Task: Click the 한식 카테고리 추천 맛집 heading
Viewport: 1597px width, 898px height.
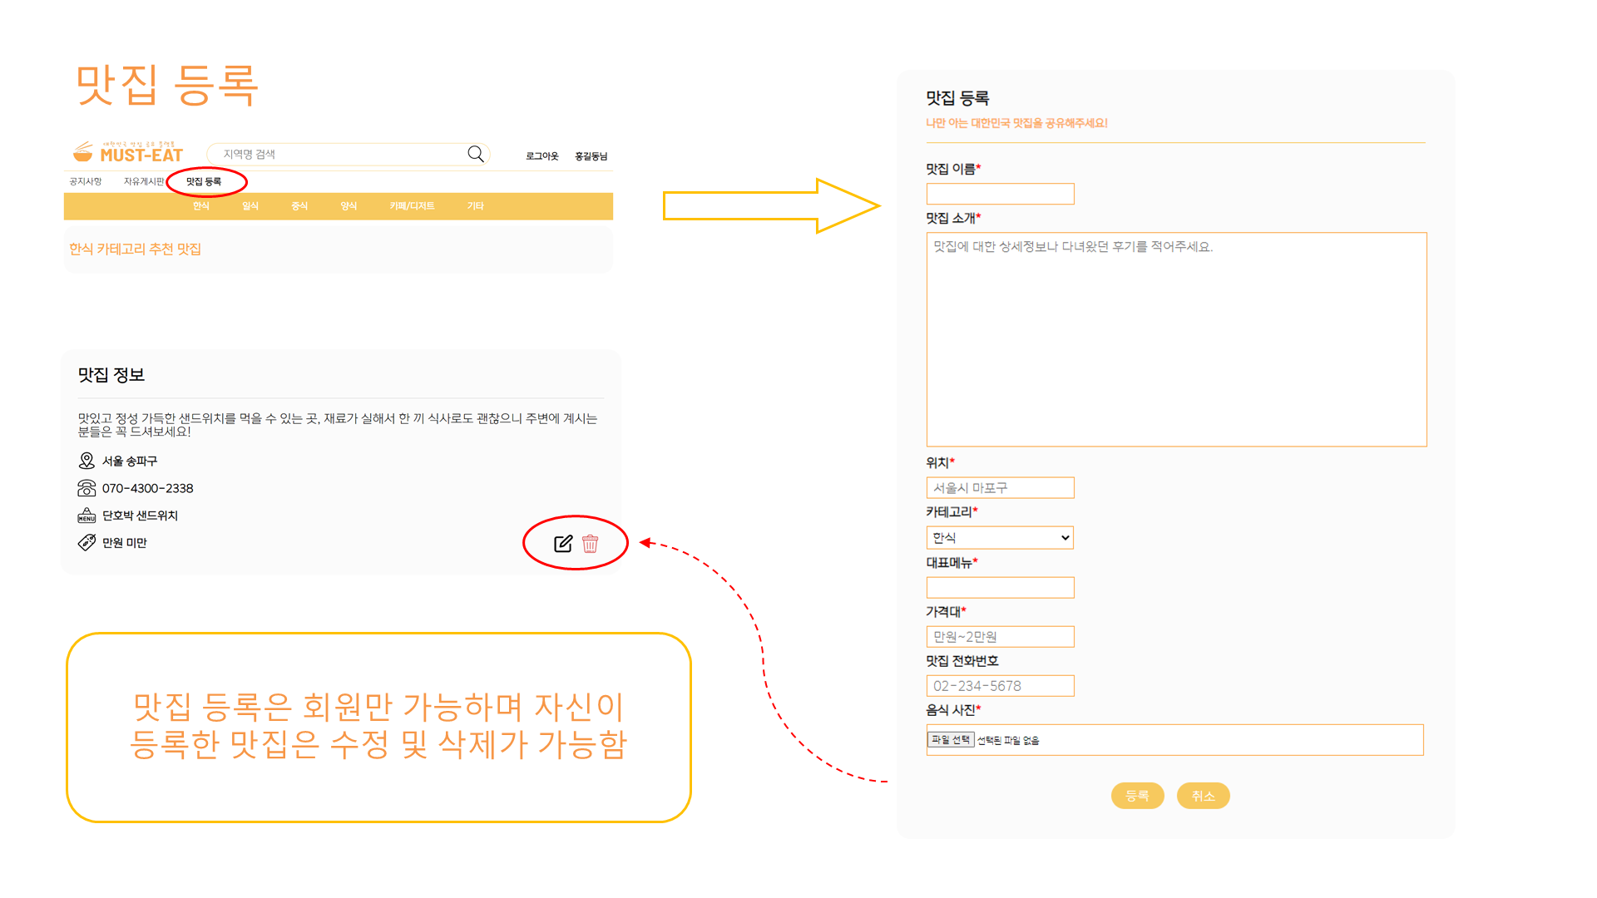Action: (x=135, y=249)
